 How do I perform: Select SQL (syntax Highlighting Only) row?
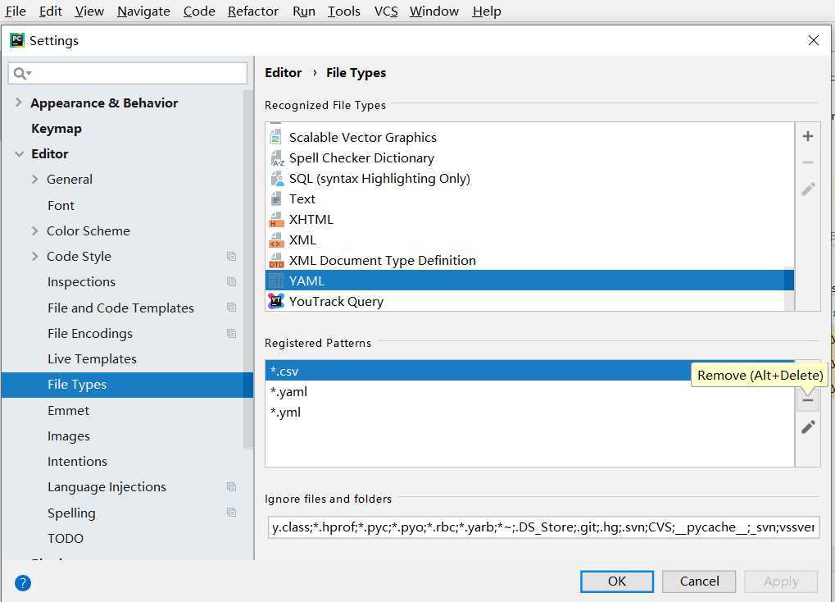(x=530, y=179)
